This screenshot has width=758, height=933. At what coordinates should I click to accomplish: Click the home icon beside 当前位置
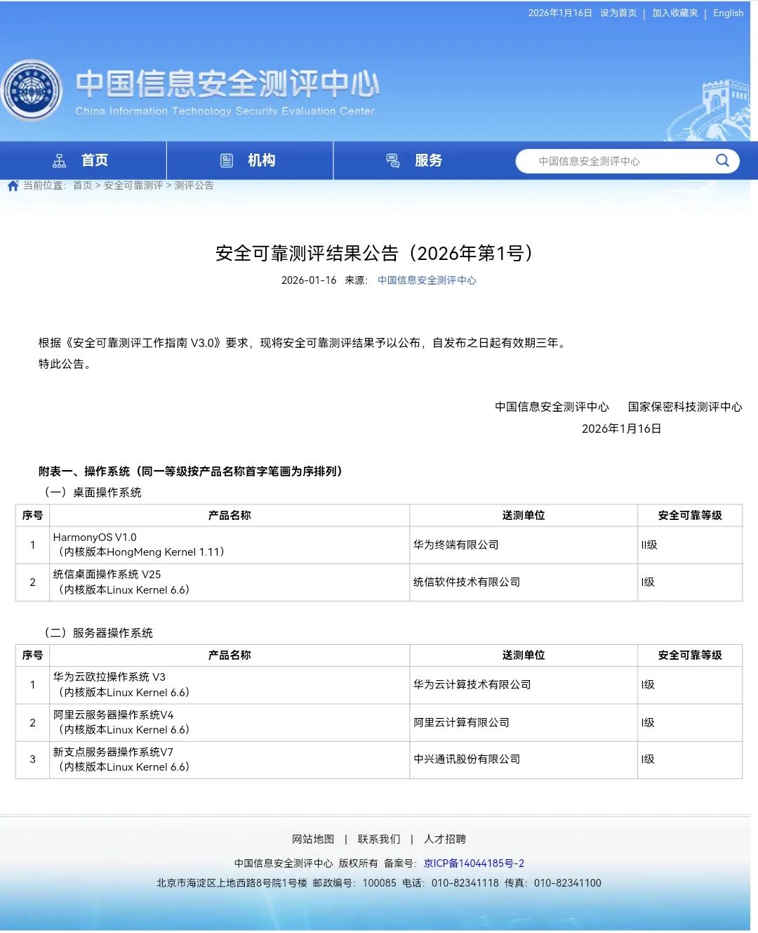pos(13,185)
